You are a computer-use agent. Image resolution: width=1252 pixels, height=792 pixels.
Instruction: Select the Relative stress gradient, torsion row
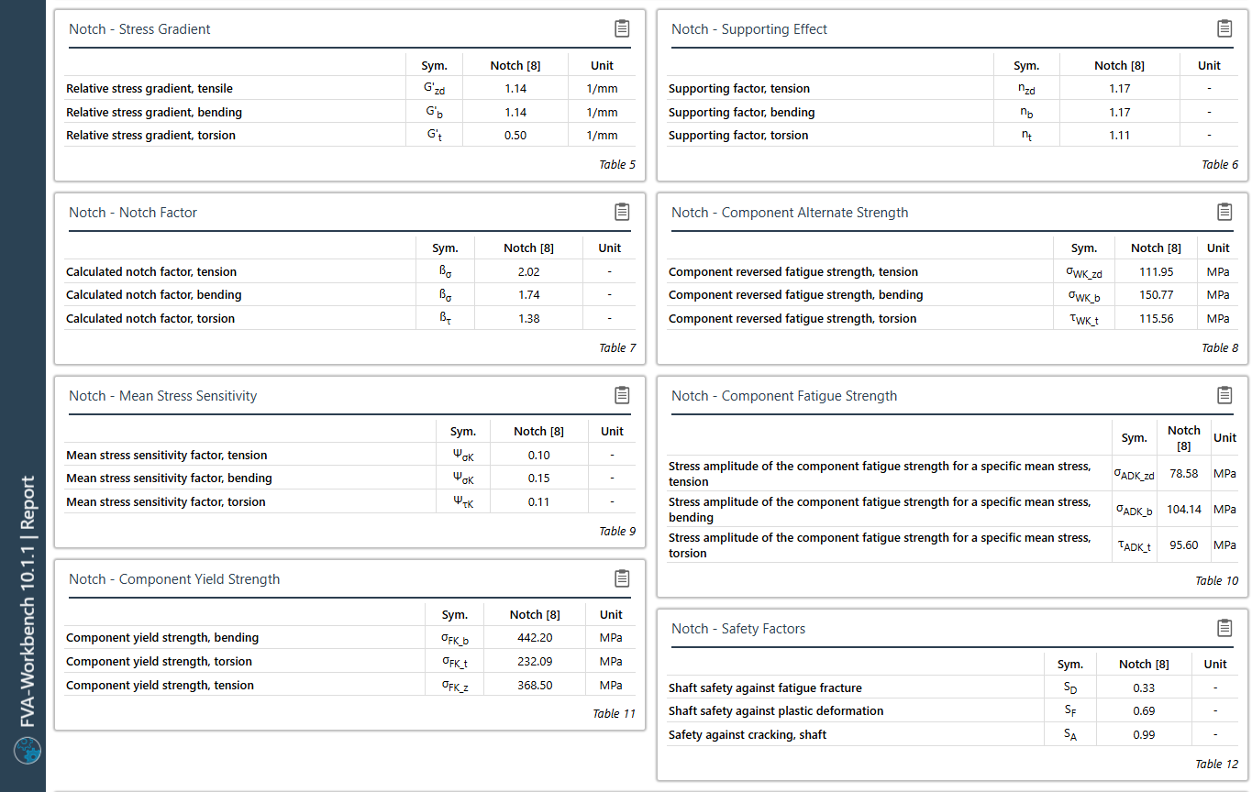tap(350, 135)
